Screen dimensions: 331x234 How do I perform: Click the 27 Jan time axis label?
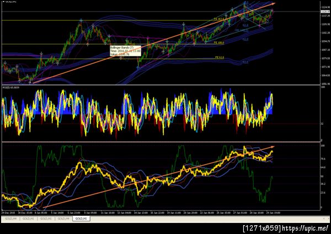point(240,213)
